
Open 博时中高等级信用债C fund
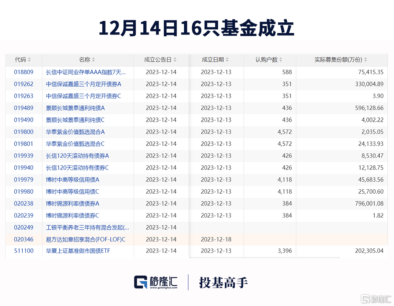[72, 192]
